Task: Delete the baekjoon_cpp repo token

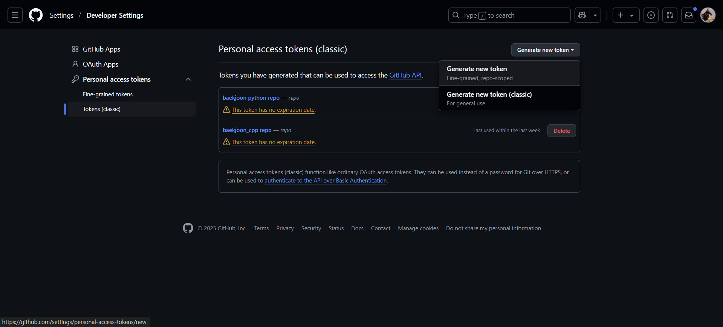Action: 561,131
